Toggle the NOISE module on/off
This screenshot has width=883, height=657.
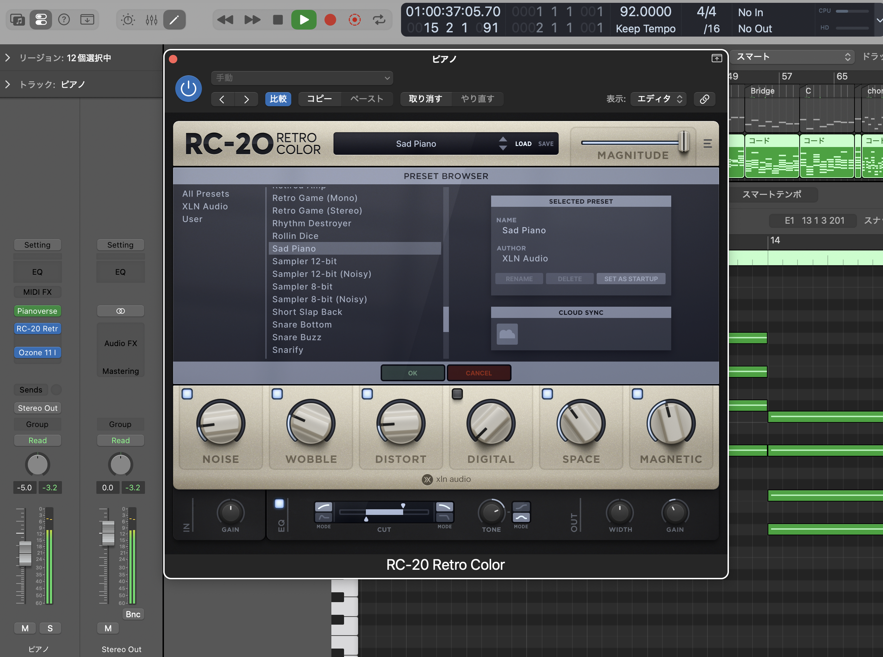(187, 394)
